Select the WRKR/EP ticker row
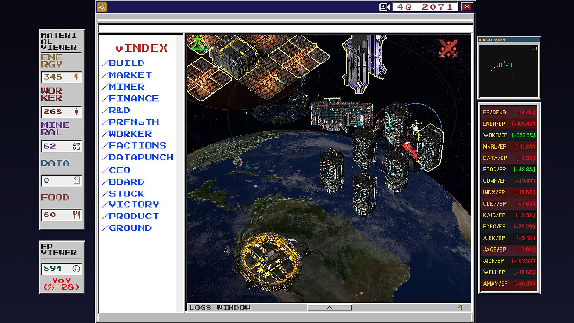574x323 pixels. pyautogui.click(x=509, y=135)
